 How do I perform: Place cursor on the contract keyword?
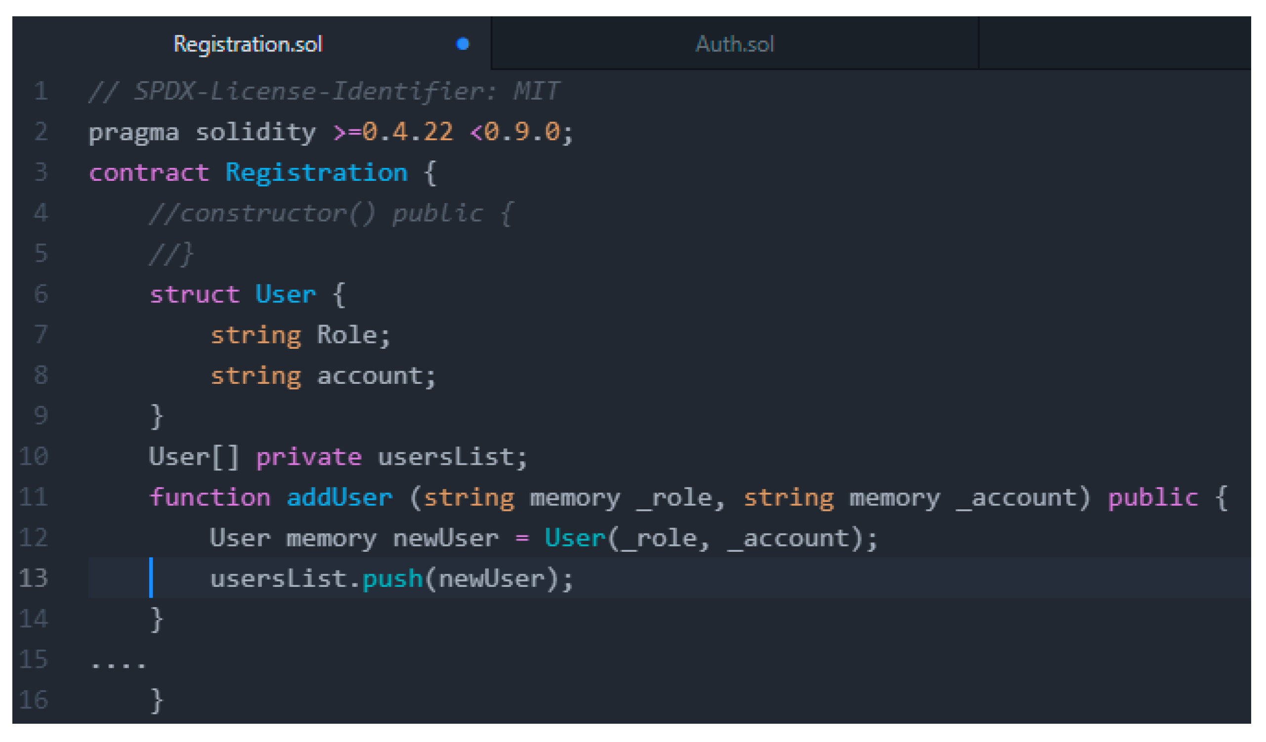[149, 173]
